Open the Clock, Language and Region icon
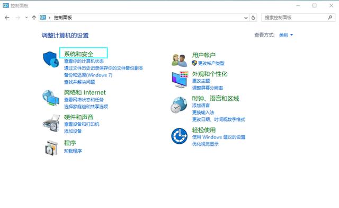The width and height of the screenshot is (339, 208). tap(179, 105)
